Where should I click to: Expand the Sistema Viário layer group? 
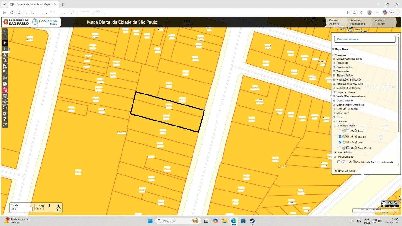pos(334,75)
